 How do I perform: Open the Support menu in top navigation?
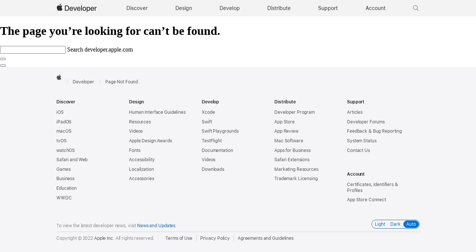(x=328, y=8)
